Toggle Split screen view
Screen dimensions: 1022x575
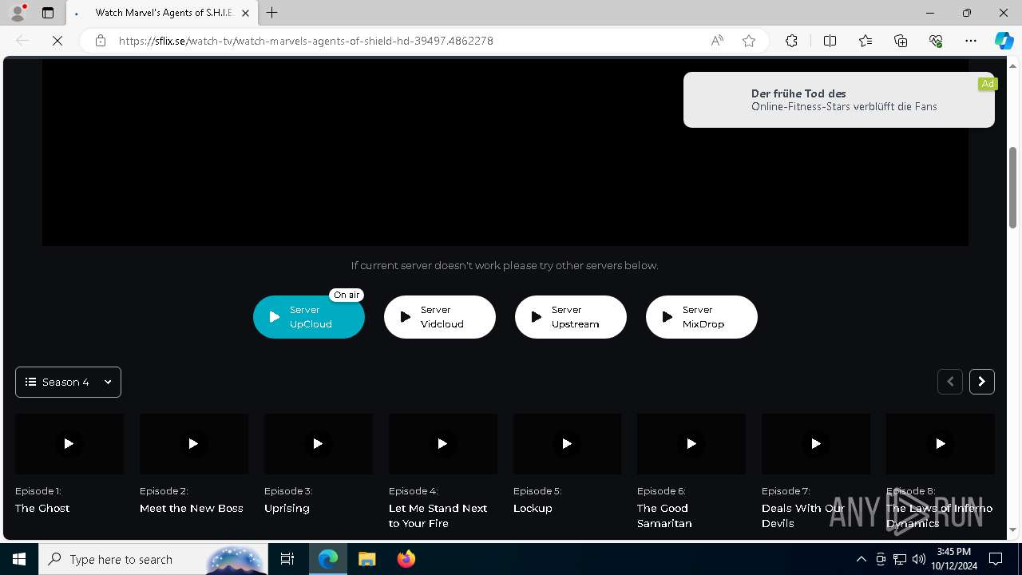[830, 41]
